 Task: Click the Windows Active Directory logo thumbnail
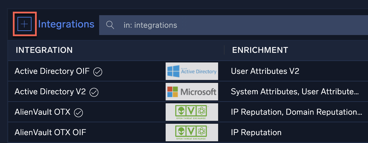[x=192, y=71]
